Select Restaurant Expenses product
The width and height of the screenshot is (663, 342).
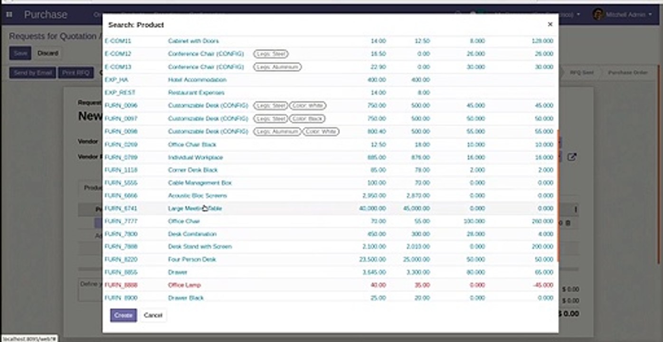pos(196,93)
